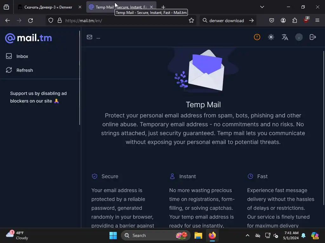Click the envelope email address icon
325x243 pixels.
89,37
